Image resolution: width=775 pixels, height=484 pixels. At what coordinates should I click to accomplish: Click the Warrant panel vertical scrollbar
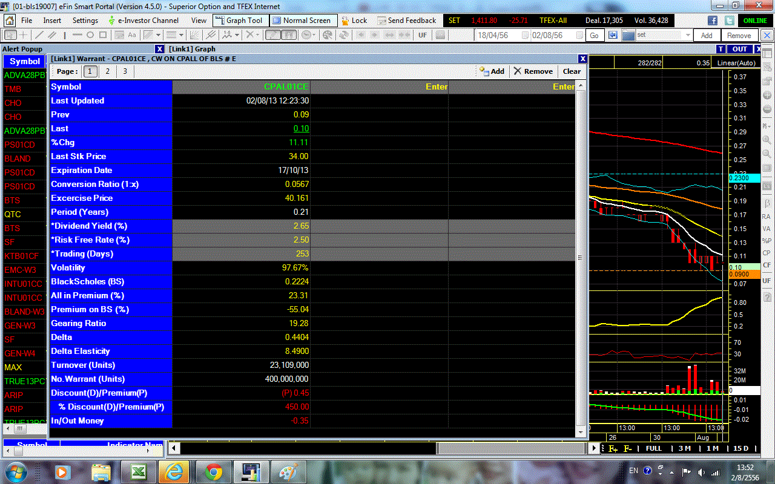click(581, 258)
